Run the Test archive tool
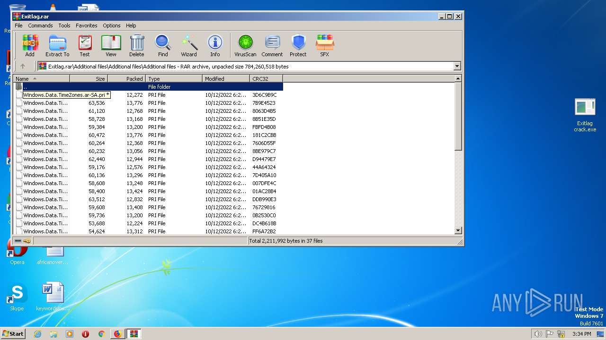Viewport: 606px width, 340px height. pos(85,45)
